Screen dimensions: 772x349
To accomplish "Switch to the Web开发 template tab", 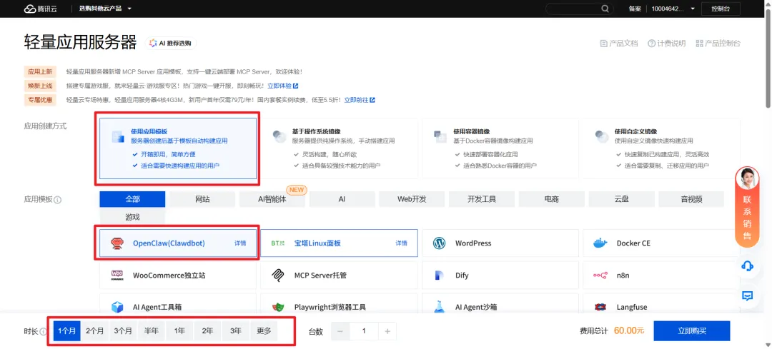I will tap(412, 199).
